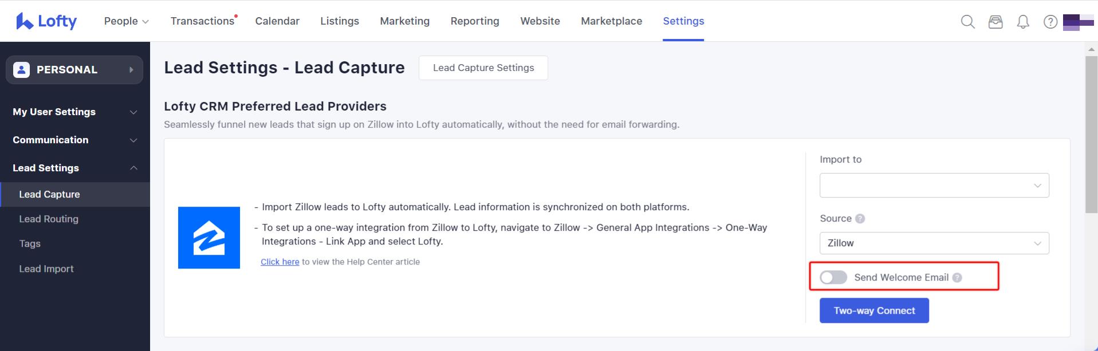Open the Source dropdown showing Zillow
This screenshot has height=351, width=1098.
934,243
